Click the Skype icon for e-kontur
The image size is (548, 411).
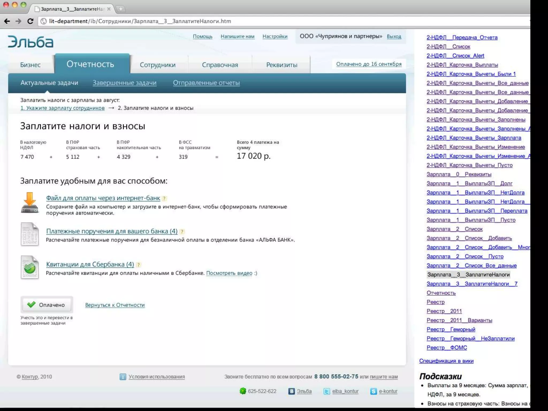(x=373, y=391)
